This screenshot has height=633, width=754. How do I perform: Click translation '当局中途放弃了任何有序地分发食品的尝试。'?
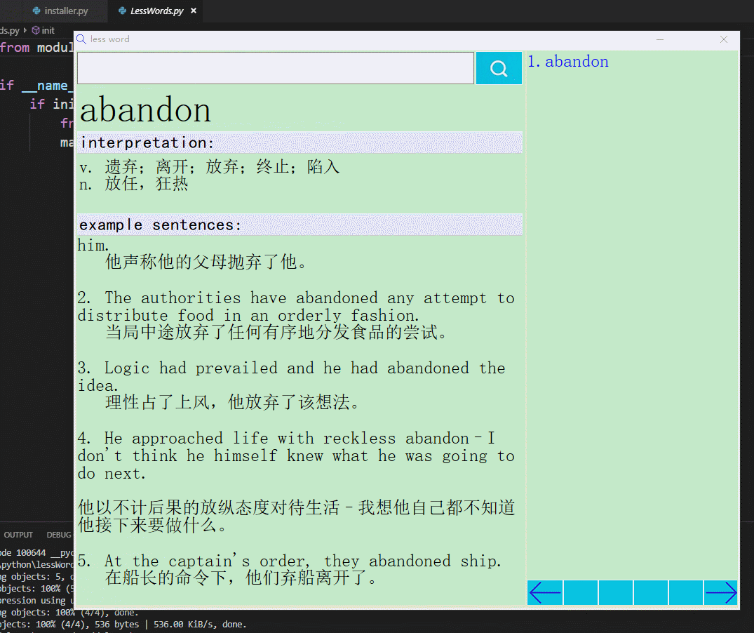point(276,333)
